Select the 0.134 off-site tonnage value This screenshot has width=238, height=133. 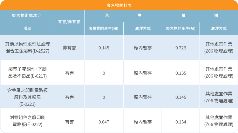(180, 122)
